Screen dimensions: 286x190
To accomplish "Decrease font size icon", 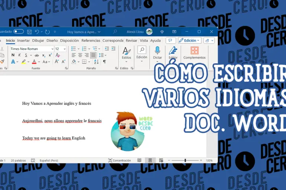I will coord(64,61).
